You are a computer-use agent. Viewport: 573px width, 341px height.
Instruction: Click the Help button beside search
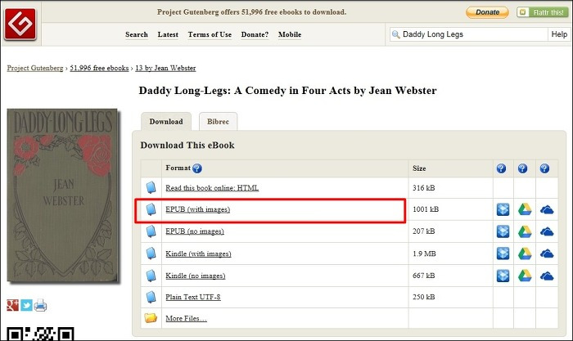(559, 34)
